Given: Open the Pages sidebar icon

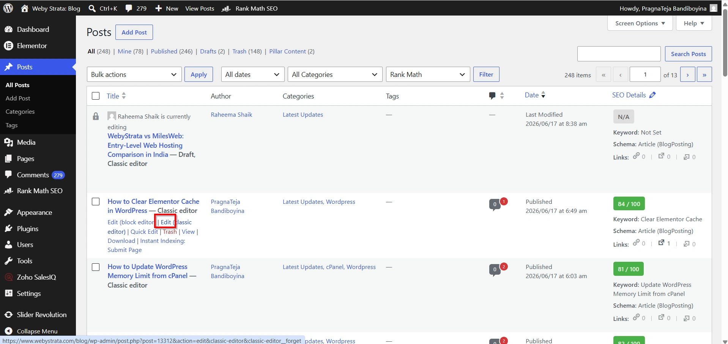Looking at the screenshot, I should point(8,159).
